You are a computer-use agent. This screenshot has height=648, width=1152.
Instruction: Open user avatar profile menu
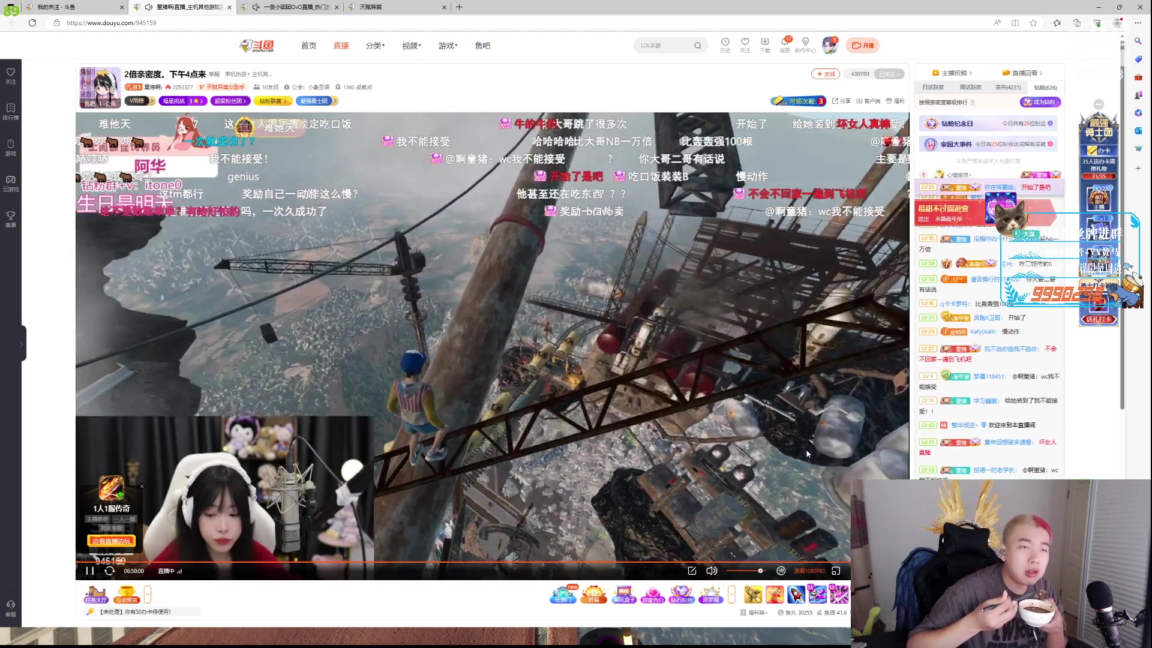[830, 45]
